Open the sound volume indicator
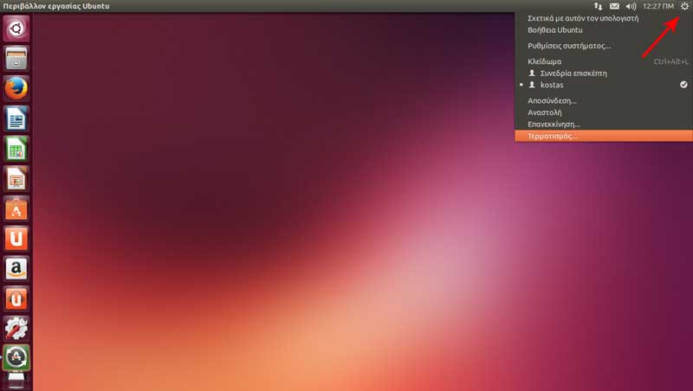The height and width of the screenshot is (391, 693). tap(631, 6)
